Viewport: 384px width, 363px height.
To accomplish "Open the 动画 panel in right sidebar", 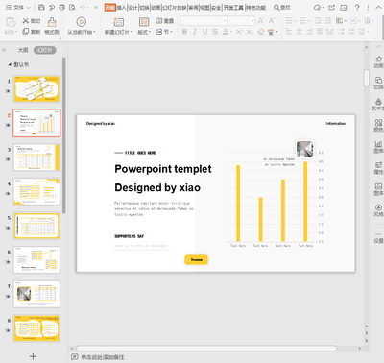I will tap(378, 61).
